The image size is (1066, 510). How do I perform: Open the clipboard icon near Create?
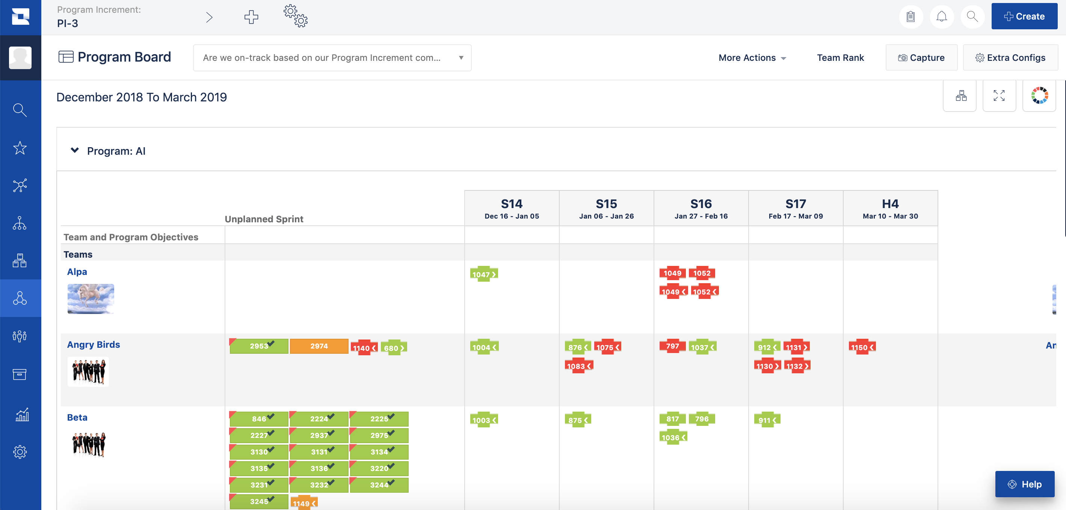point(911,17)
